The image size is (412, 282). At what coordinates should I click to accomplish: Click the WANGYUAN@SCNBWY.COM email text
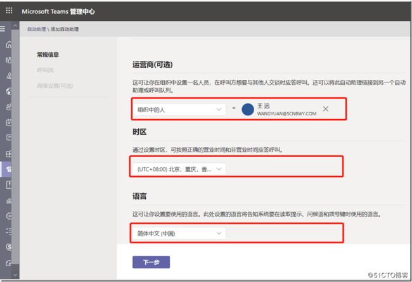(x=286, y=113)
